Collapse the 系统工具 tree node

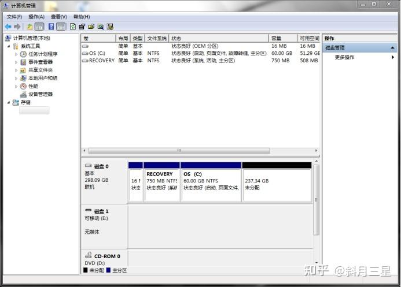9,46
